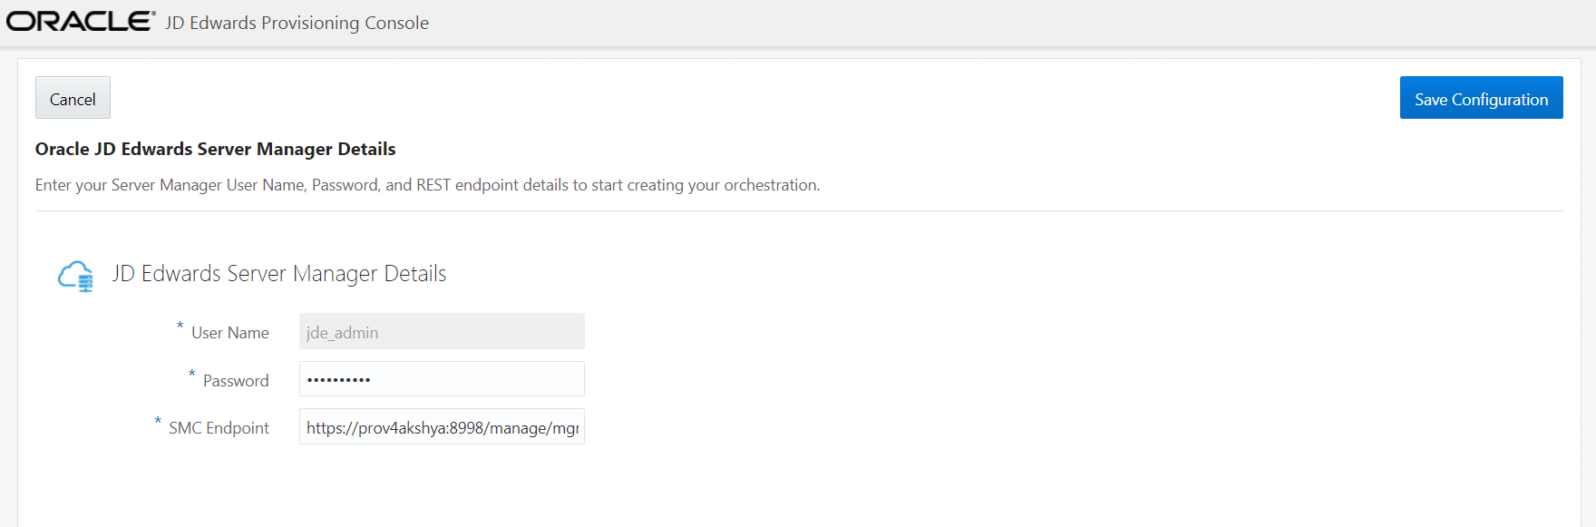
Task: Click the SMC Endpoint label
Action: [218, 427]
